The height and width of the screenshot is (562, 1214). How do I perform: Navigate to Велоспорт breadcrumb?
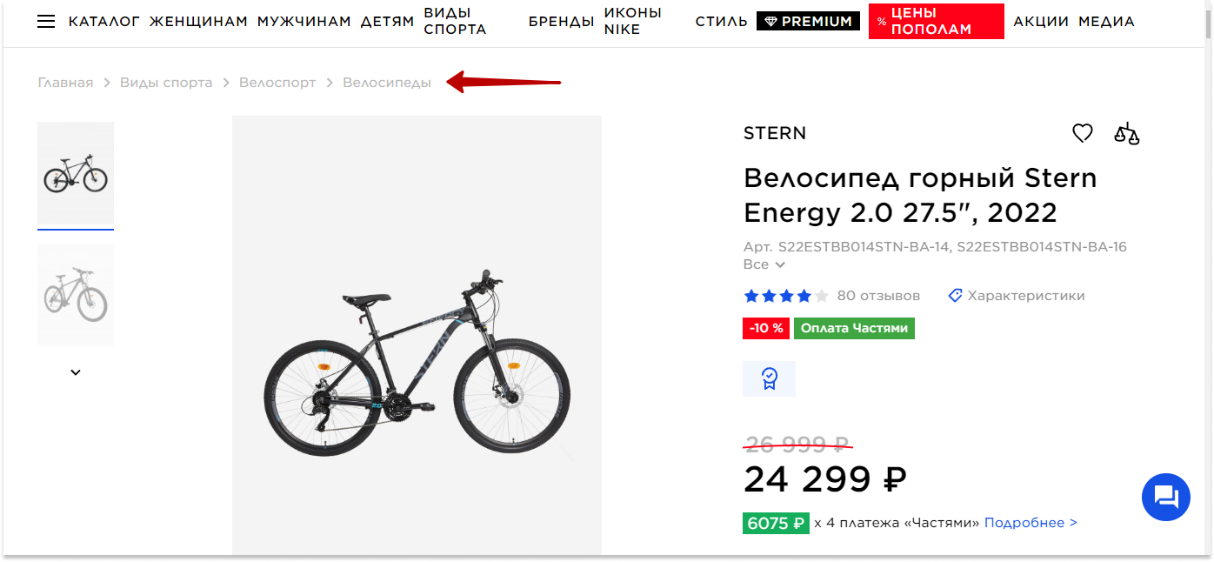(277, 83)
